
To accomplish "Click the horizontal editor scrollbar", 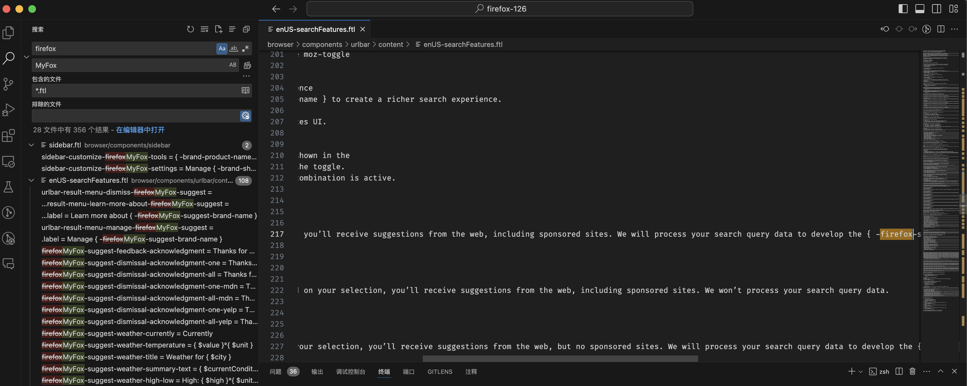I will pos(560,359).
